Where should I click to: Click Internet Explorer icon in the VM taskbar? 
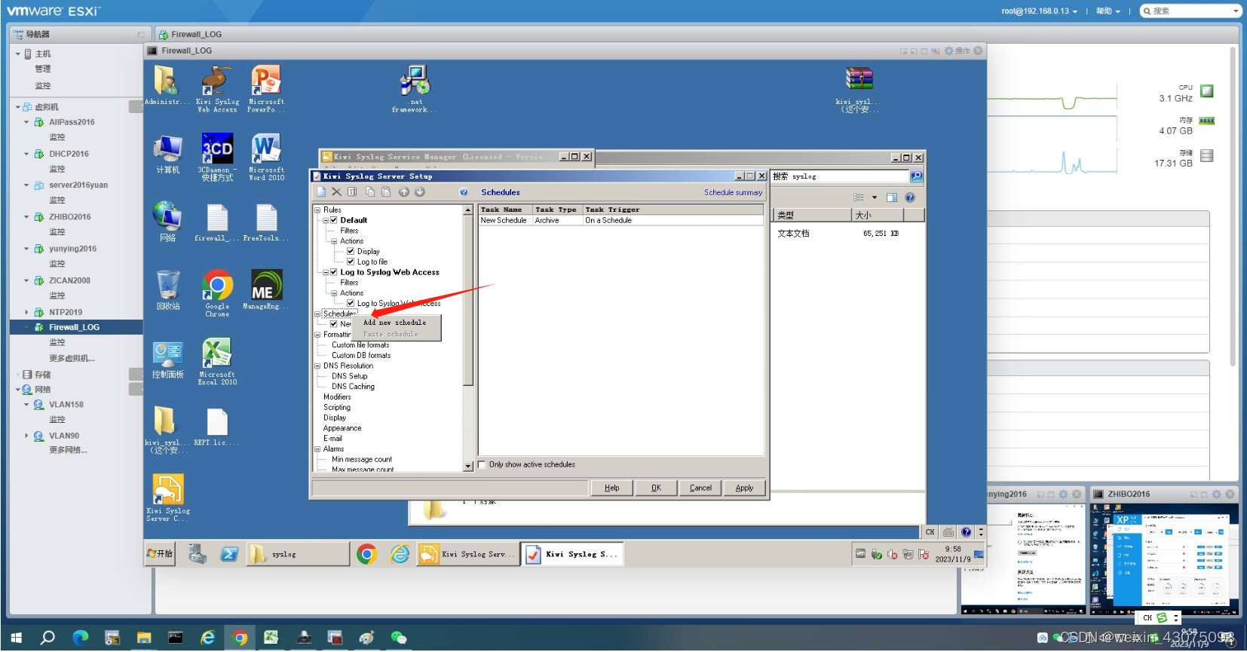[400, 555]
